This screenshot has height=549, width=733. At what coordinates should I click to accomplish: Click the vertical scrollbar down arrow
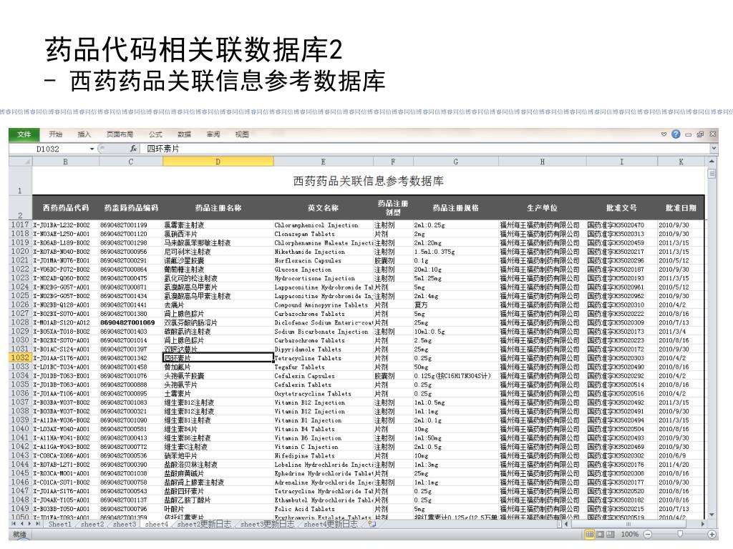[712, 515]
